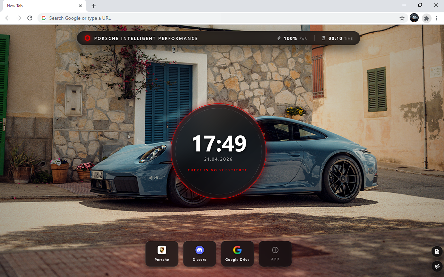This screenshot has height=277, width=444.
Task: Open the Google Drive shortcut tile
Action: pyautogui.click(x=237, y=254)
